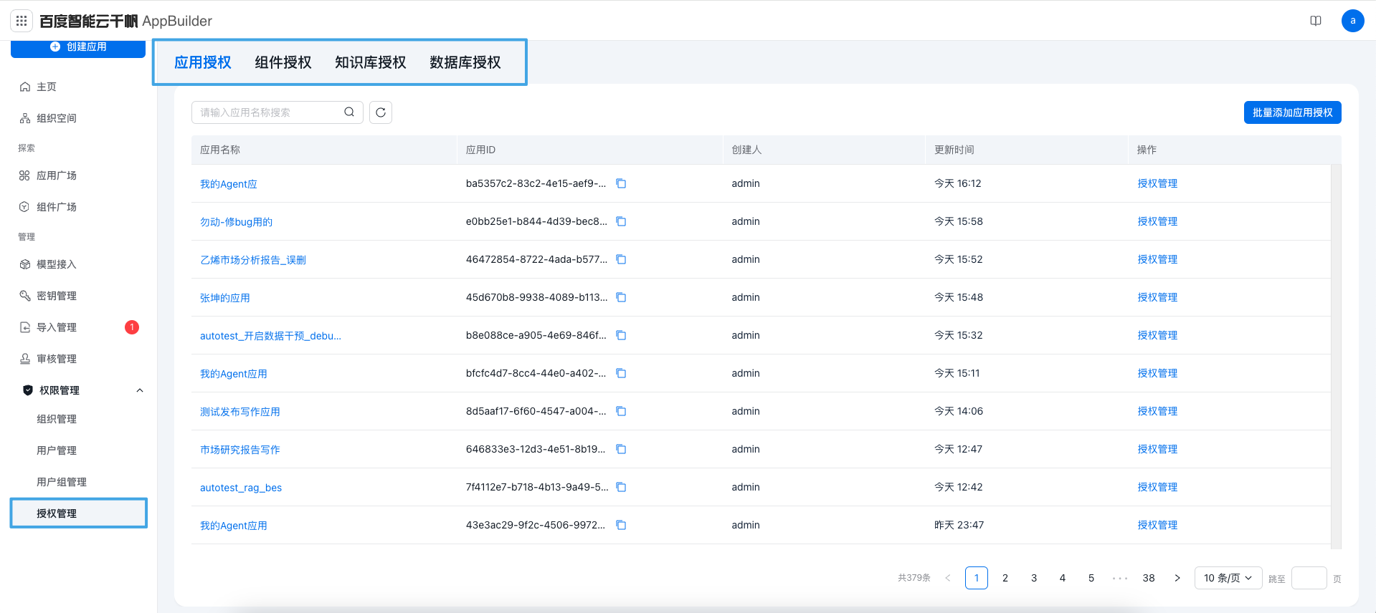Image resolution: width=1376 pixels, height=613 pixels.
Task: Collapse the 权限管理 menu chevron
Action: [x=140, y=390]
